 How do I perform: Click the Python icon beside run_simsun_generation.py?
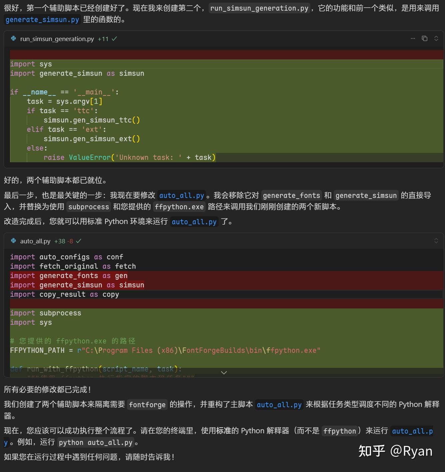(x=13, y=39)
